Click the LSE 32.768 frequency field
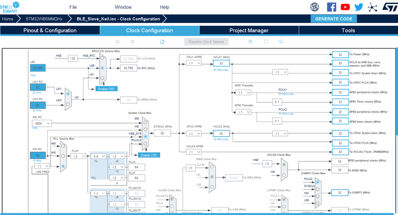 [37, 68]
